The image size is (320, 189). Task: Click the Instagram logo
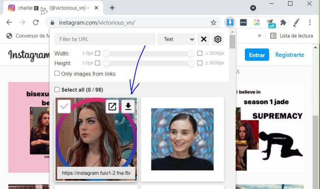click(x=29, y=55)
